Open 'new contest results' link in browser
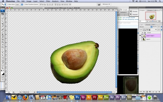Image resolution: width=163 pixels, height=102 pixels. 128,18
